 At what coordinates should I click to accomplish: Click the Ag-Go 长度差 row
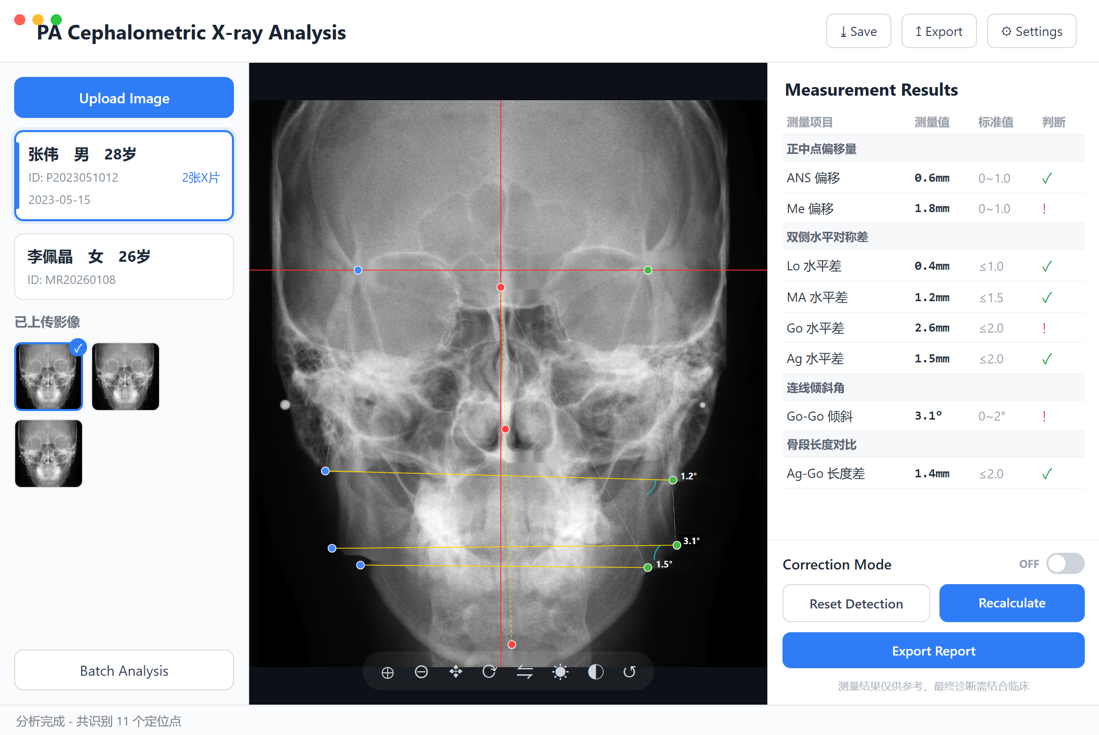(933, 473)
